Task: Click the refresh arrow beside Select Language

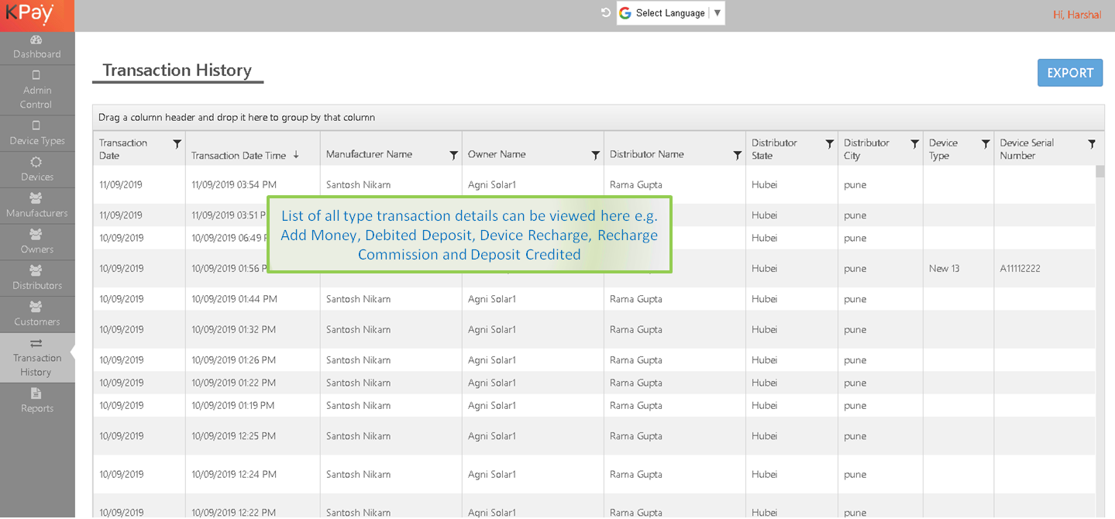Action: (x=606, y=12)
